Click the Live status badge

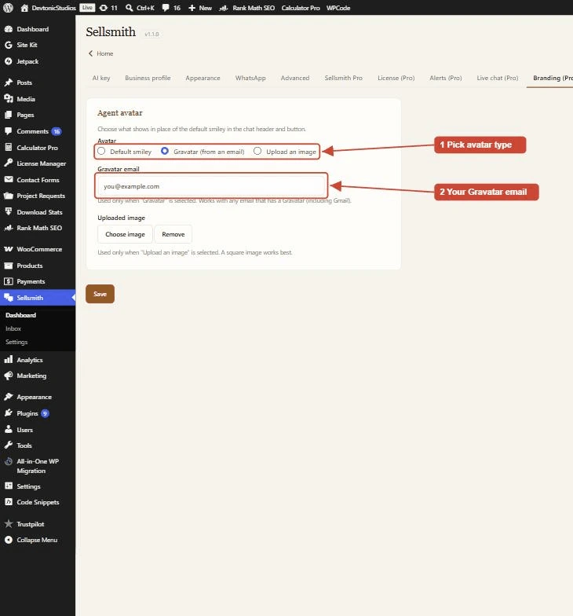[87, 8]
